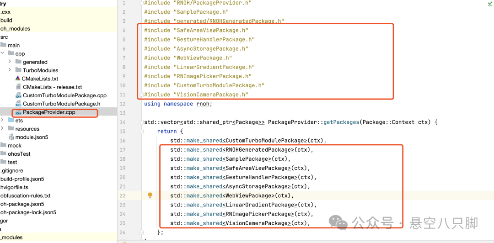Click 'VisionCameraPackage.h' include line
The height and width of the screenshot is (243, 494).
click(x=196, y=95)
